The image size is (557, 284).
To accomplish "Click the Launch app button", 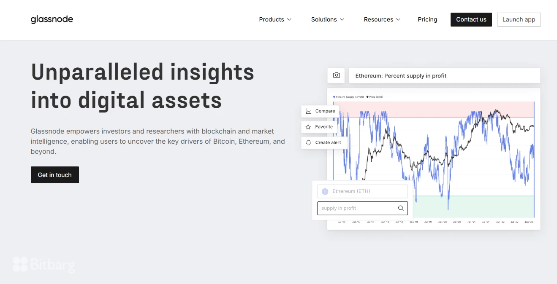I will pyautogui.click(x=519, y=19).
